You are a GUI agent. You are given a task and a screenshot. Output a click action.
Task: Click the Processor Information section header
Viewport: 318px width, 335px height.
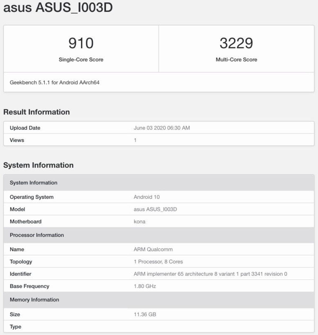(x=37, y=235)
